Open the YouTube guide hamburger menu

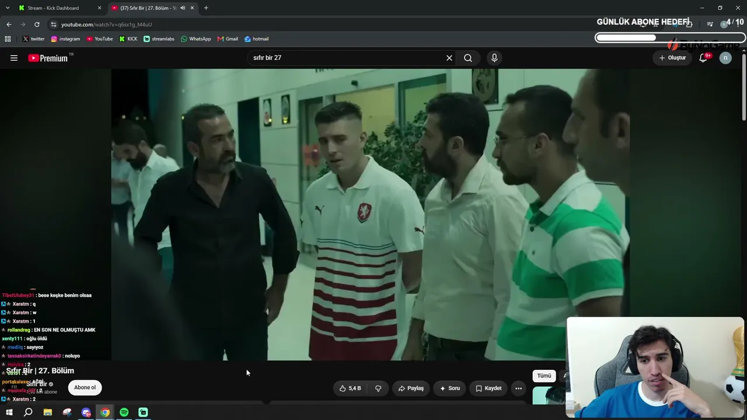pos(14,58)
